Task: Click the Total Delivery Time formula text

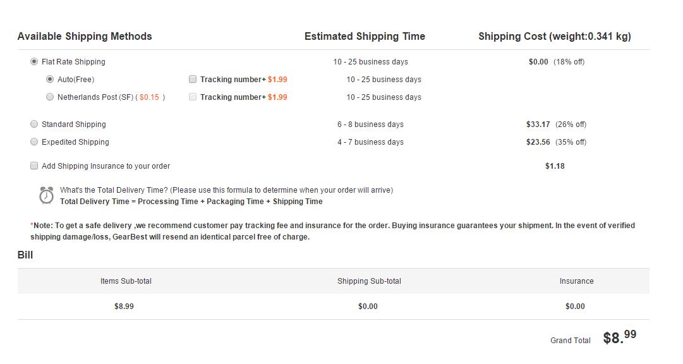Action: click(191, 202)
